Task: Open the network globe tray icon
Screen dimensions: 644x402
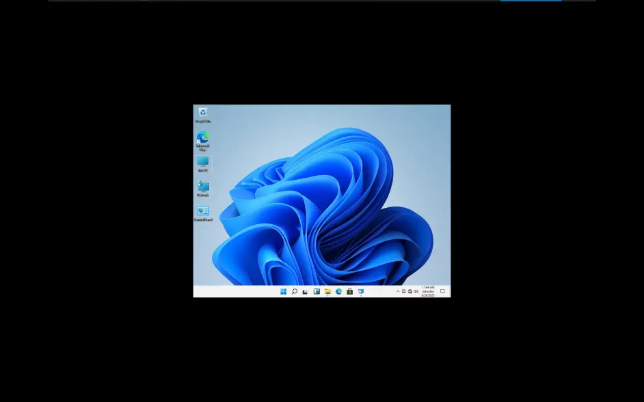Action: [410, 291]
